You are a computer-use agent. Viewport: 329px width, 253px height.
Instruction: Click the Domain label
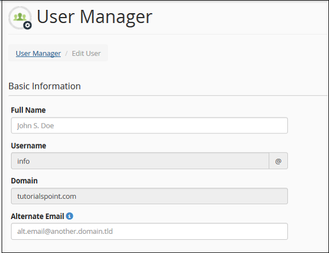24,181
